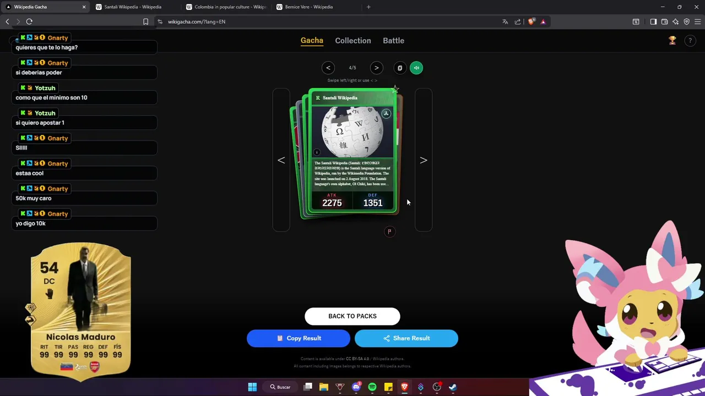Click the share page icon in address bar

pyautogui.click(x=518, y=21)
